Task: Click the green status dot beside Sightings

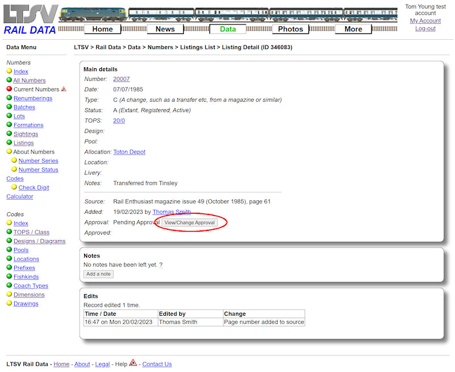Action: [8, 134]
